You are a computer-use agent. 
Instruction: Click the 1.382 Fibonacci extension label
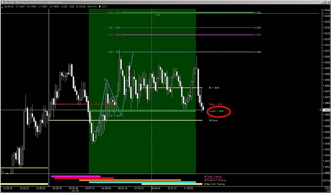click(x=114, y=28)
